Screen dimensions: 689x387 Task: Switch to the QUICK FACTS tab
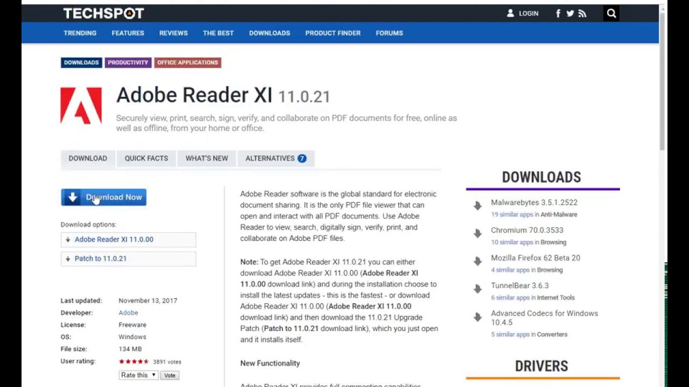(x=146, y=158)
